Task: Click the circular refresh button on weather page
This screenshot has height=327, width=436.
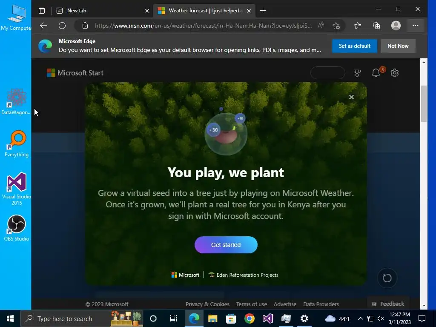Action: pyautogui.click(x=387, y=278)
